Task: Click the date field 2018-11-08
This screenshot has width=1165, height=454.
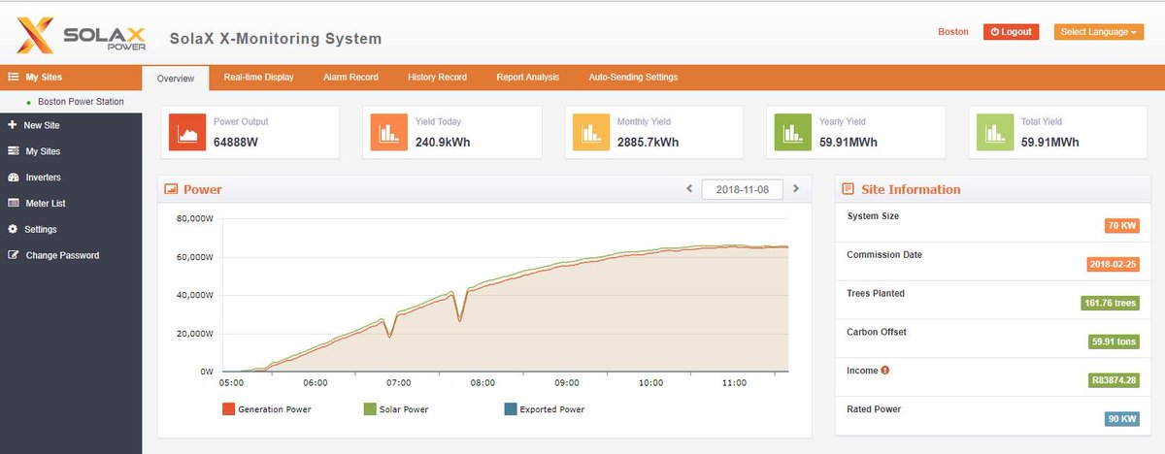Action: pyautogui.click(x=743, y=189)
